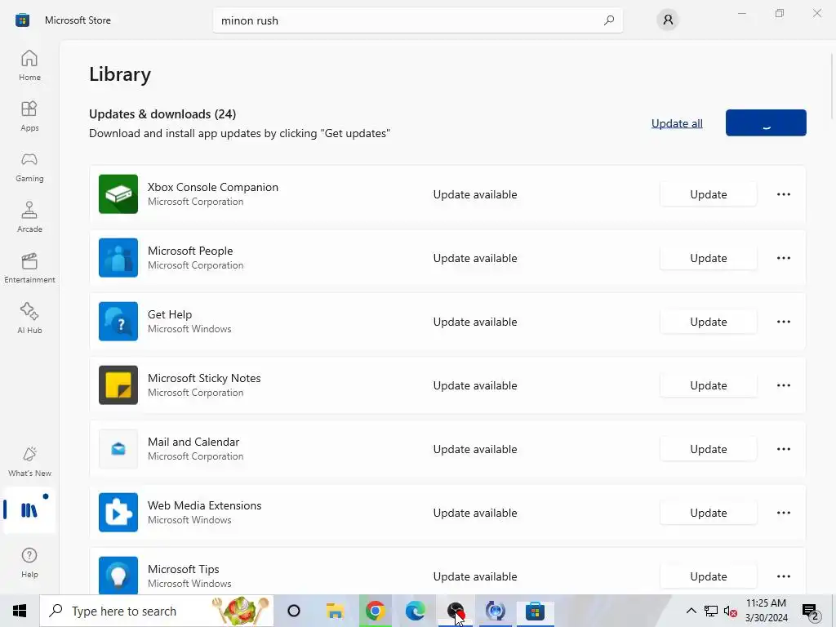Go to Apps section
Viewport: 836px width, 627px height.
click(x=29, y=116)
